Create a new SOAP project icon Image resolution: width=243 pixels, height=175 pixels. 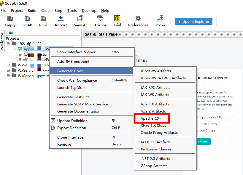27,19
